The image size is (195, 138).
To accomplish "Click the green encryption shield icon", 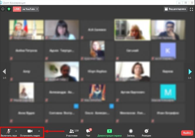I will click(x=9, y=9).
